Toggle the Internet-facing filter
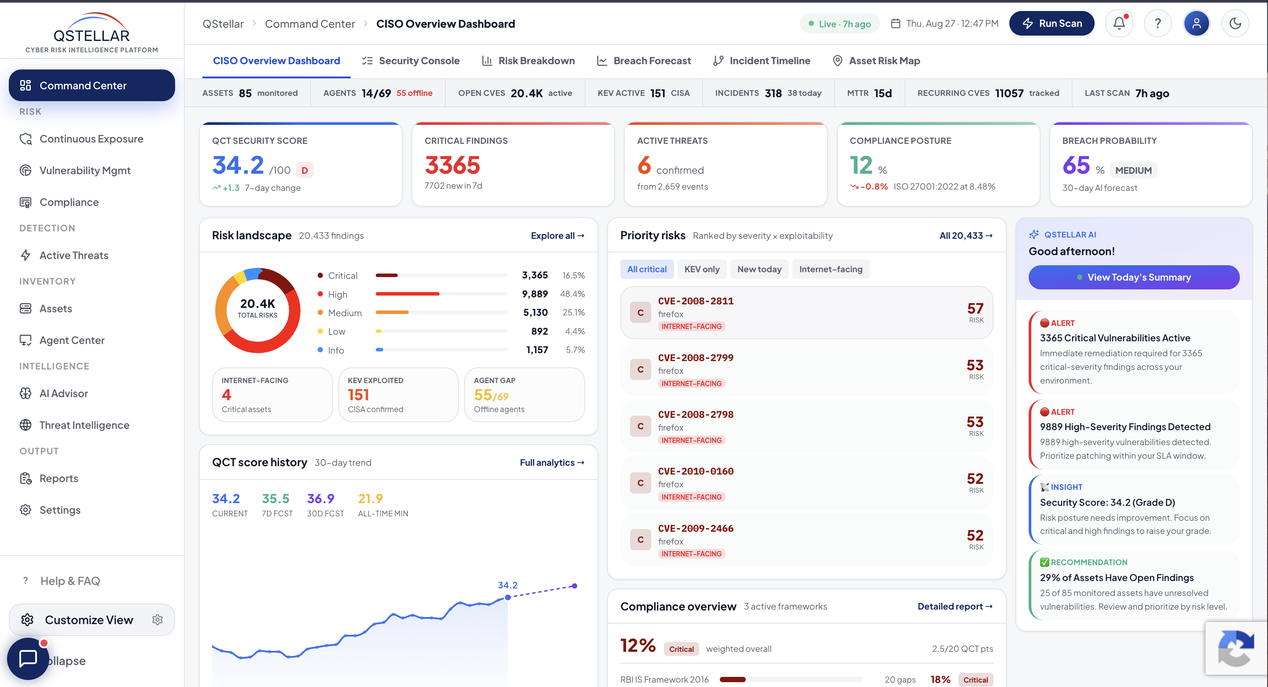1268x687 pixels. click(x=831, y=269)
